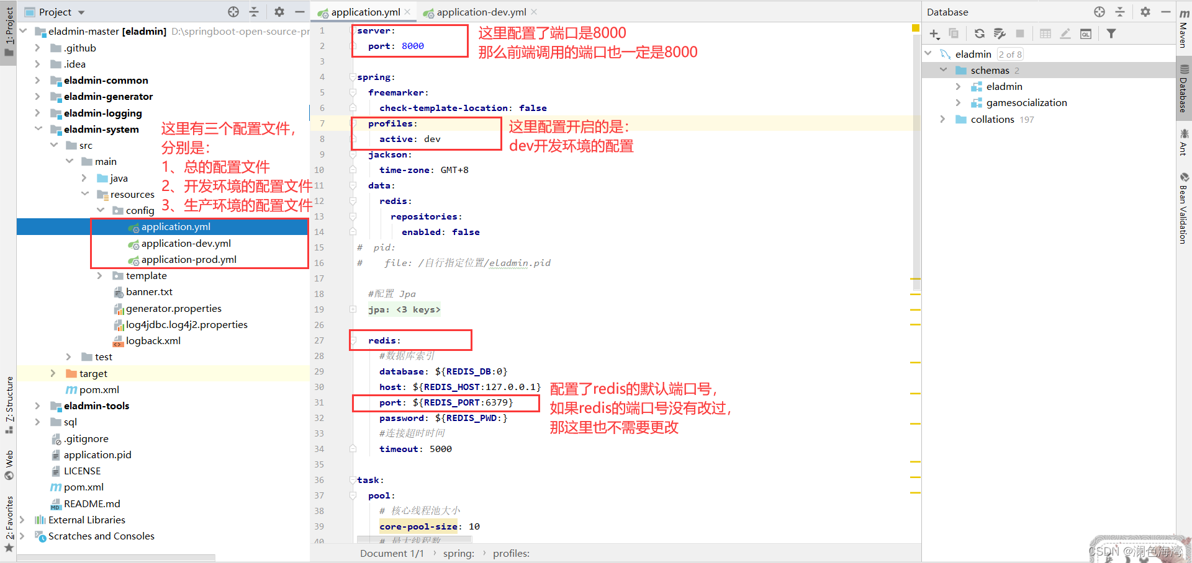Select the .gitignore file
This screenshot has width=1192, height=563.
coord(86,438)
